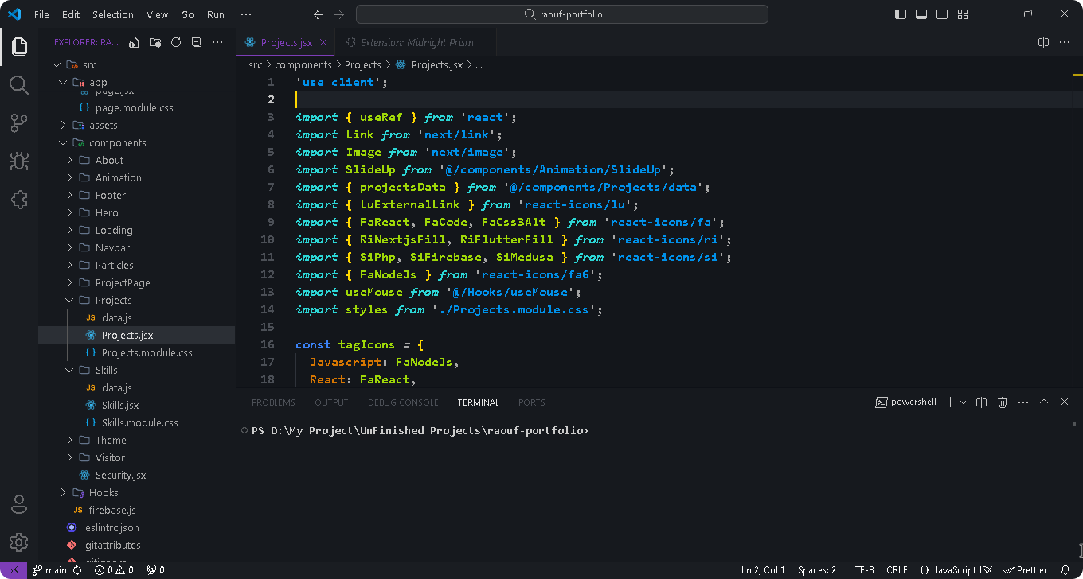1083x579 pixels.
Task: Go back using the navigation arrow
Action: [x=319, y=14]
